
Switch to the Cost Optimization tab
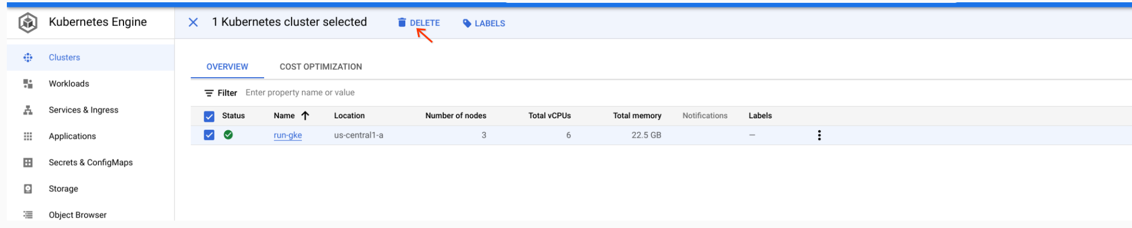coord(321,67)
